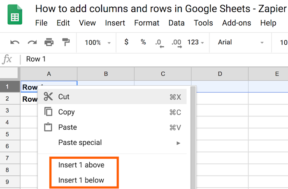Choose Paste special from context menu
Screen dimensions: 288x189
112,143
